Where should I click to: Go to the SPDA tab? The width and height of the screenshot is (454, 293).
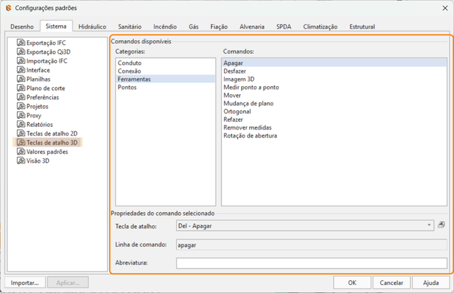(x=284, y=26)
